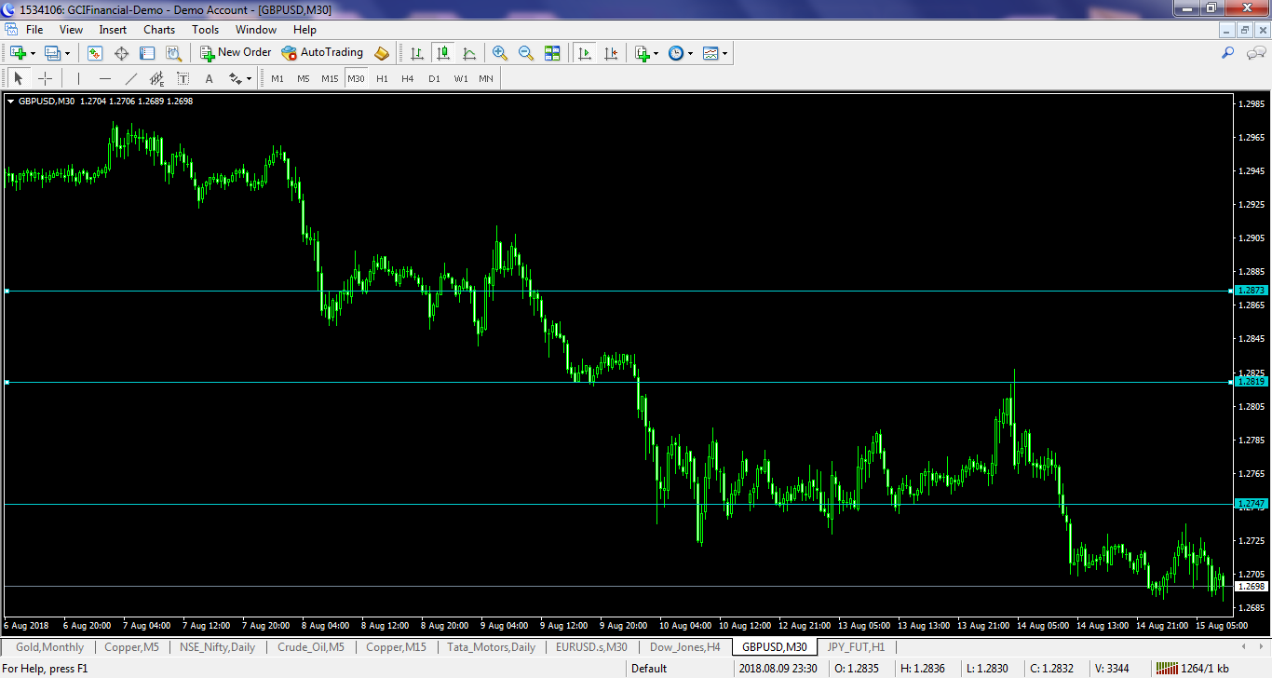Click the search magnifier icon top right
This screenshot has width=1272, height=678.
pyautogui.click(x=1228, y=53)
